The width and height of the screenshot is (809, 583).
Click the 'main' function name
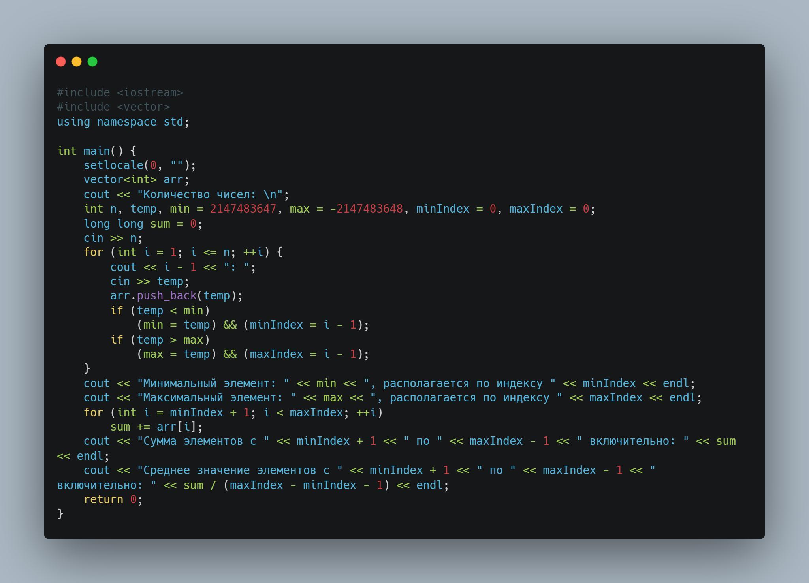(x=97, y=151)
